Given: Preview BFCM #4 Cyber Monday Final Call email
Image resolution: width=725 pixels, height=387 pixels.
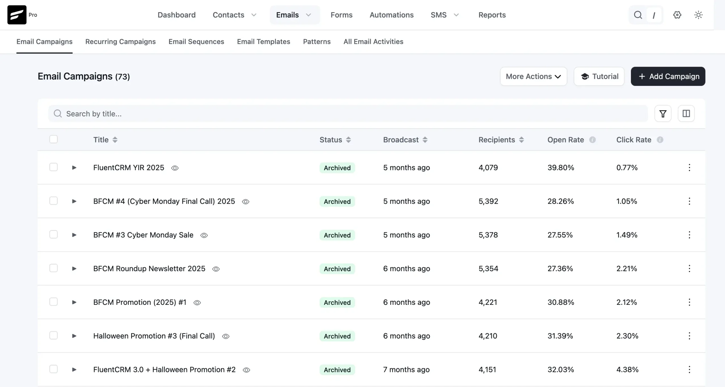Looking at the screenshot, I should pyautogui.click(x=246, y=202).
